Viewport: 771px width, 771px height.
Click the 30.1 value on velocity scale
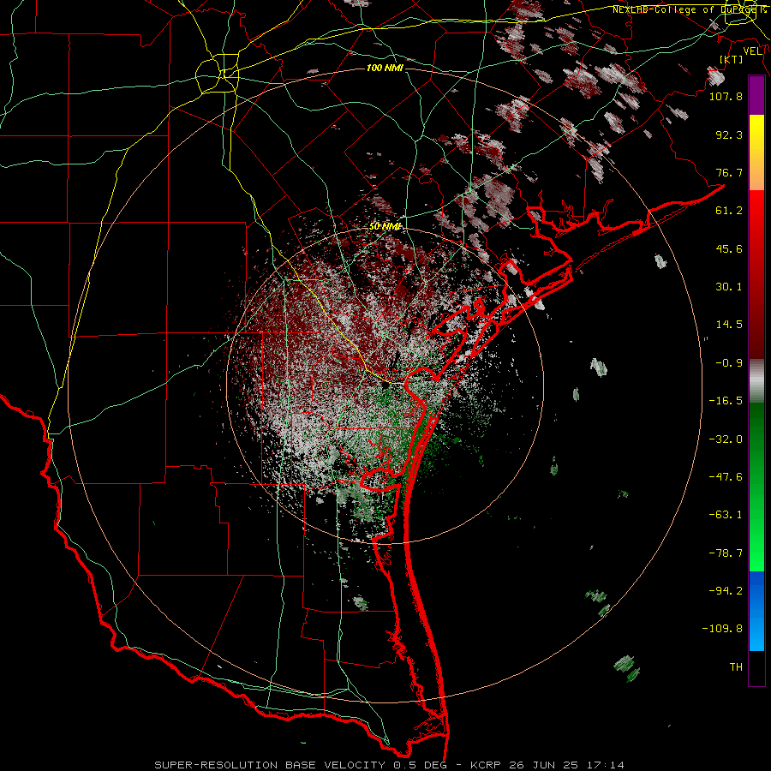729,287
